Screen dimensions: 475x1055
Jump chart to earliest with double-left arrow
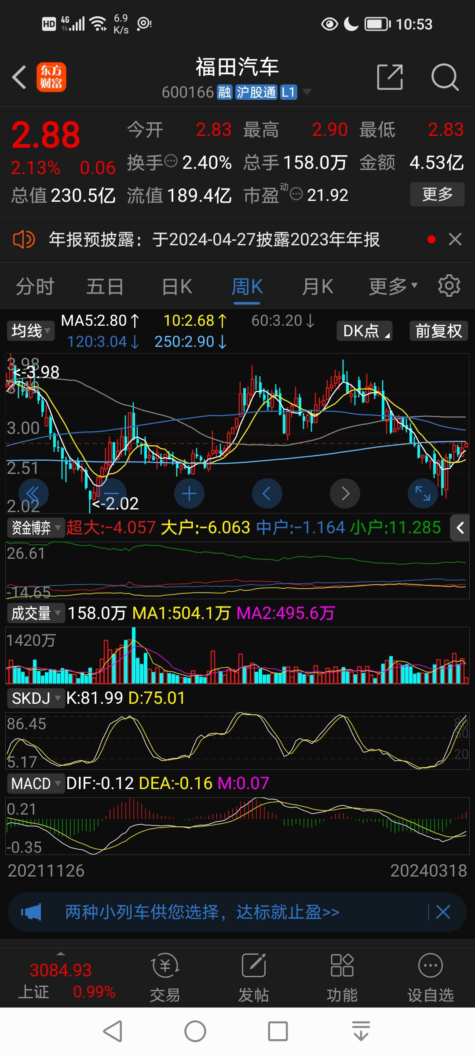pyautogui.click(x=33, y=494)
